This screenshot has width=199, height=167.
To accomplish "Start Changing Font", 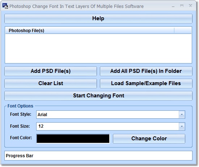I will pos(98,96).
